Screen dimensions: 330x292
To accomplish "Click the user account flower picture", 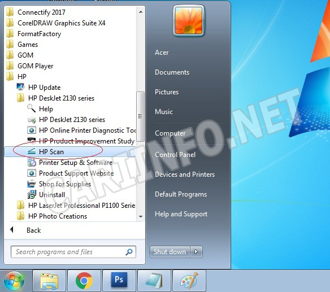I will click(x=189, y=21).
